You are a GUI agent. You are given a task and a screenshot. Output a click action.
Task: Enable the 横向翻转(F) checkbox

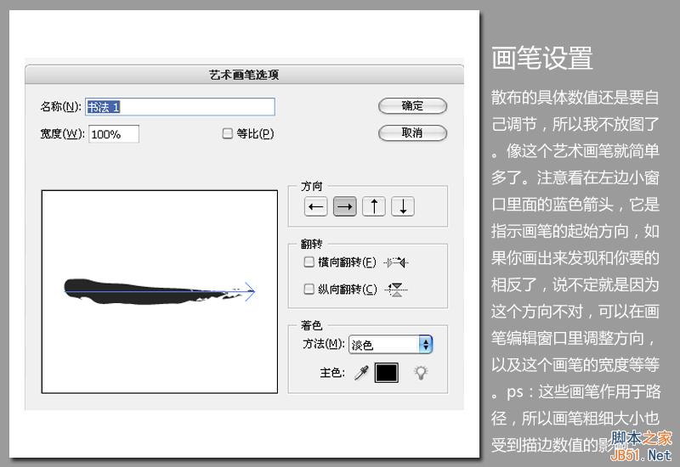[x=309, y=262]
